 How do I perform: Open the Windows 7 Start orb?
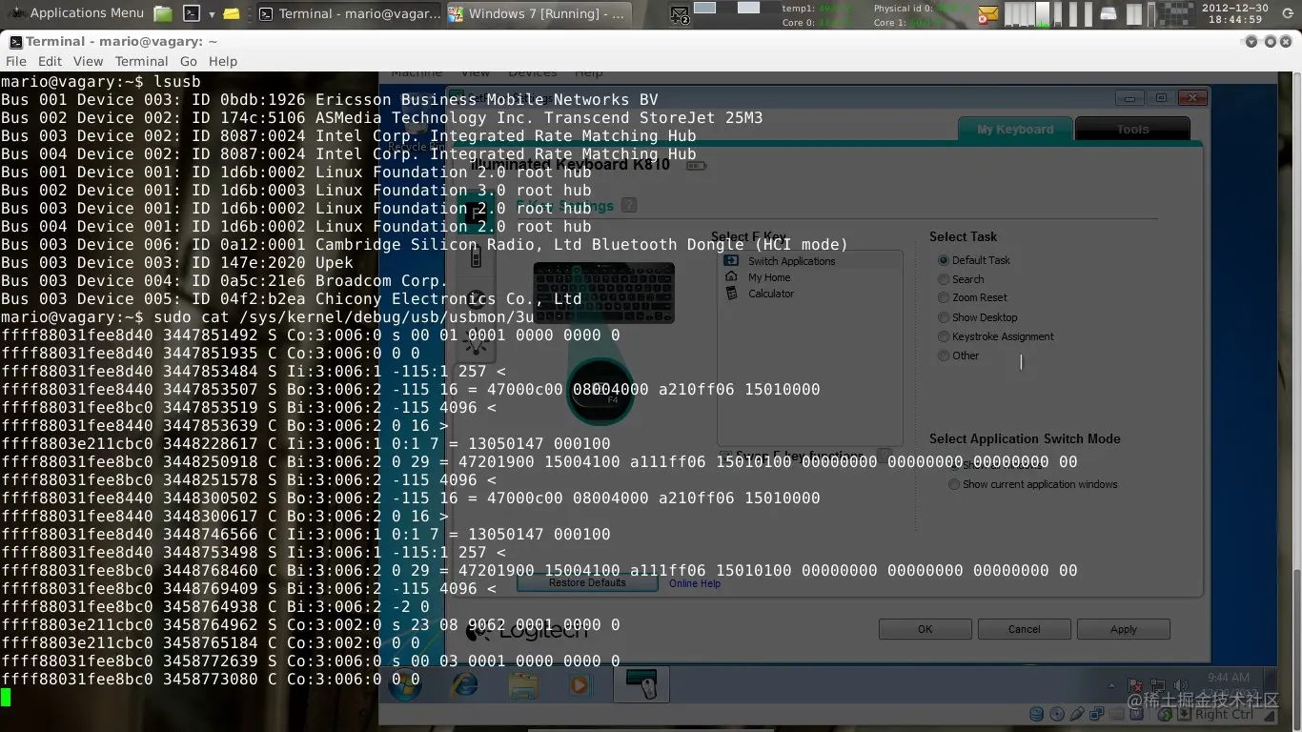(404, 685)
